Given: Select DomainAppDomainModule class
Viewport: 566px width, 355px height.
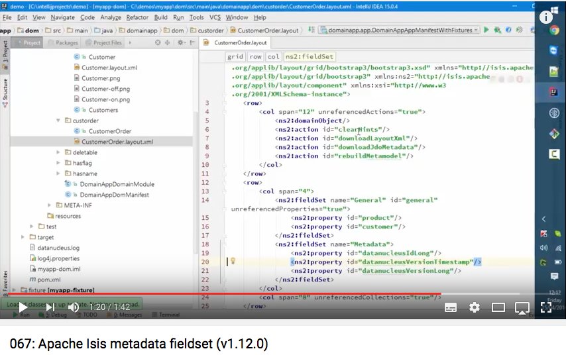Looking at the screenshot, I should pos(117,184).
